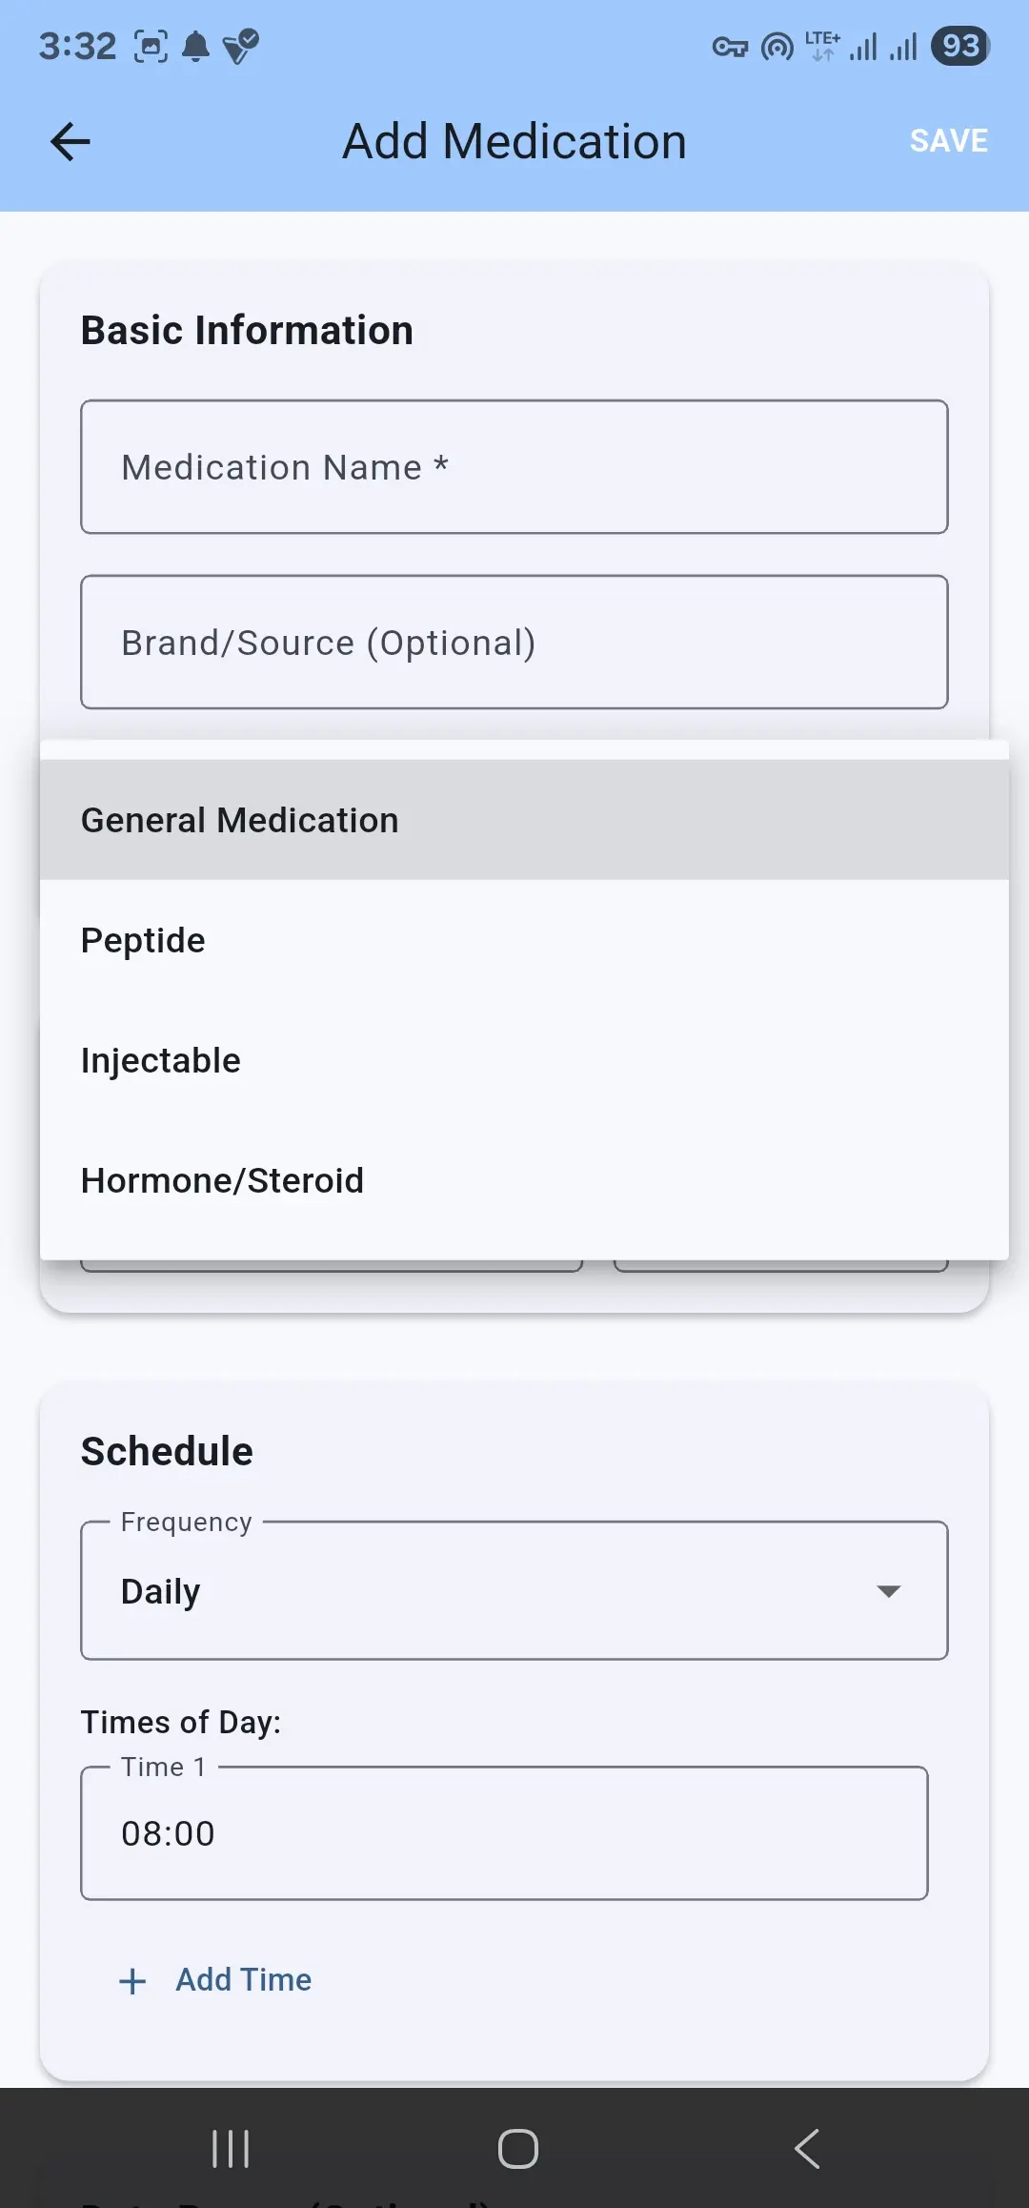Image resolution: width=1029 pixels, height=2208 pixels.
Task: Choose Peptide medication type
Action: (x=524, y=940)
